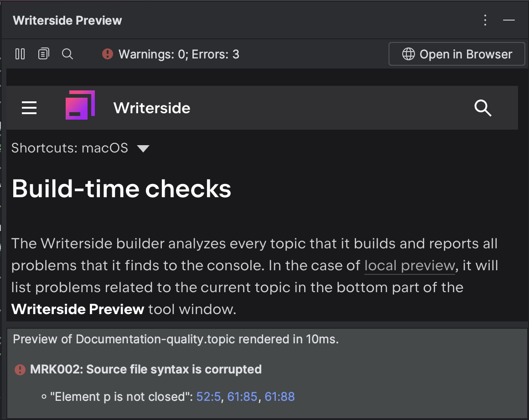Click the Writerside pink logo
529x420 pixels.
tap(80, 105)
